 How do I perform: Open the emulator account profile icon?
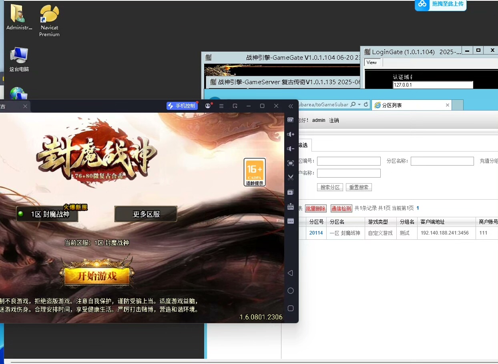click(x=208, y=106)
